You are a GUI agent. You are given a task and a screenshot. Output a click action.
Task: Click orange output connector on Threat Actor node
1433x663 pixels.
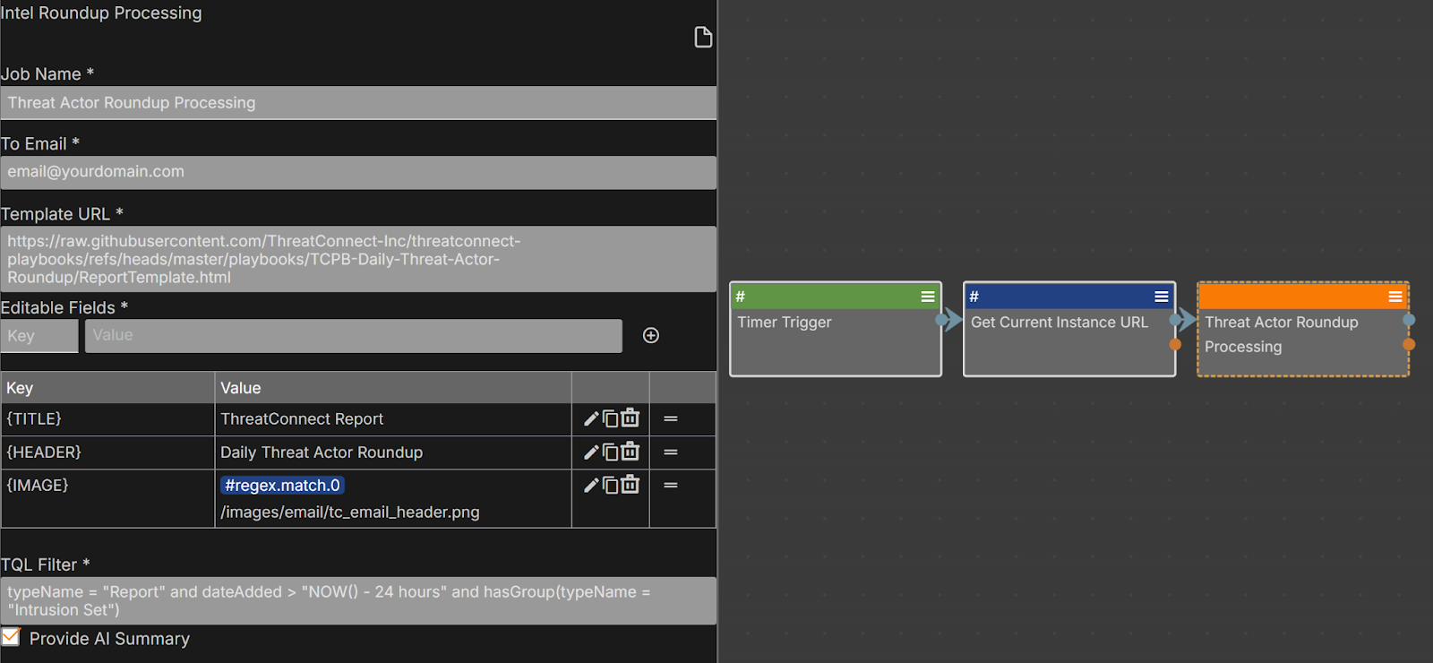(1409, 344)
